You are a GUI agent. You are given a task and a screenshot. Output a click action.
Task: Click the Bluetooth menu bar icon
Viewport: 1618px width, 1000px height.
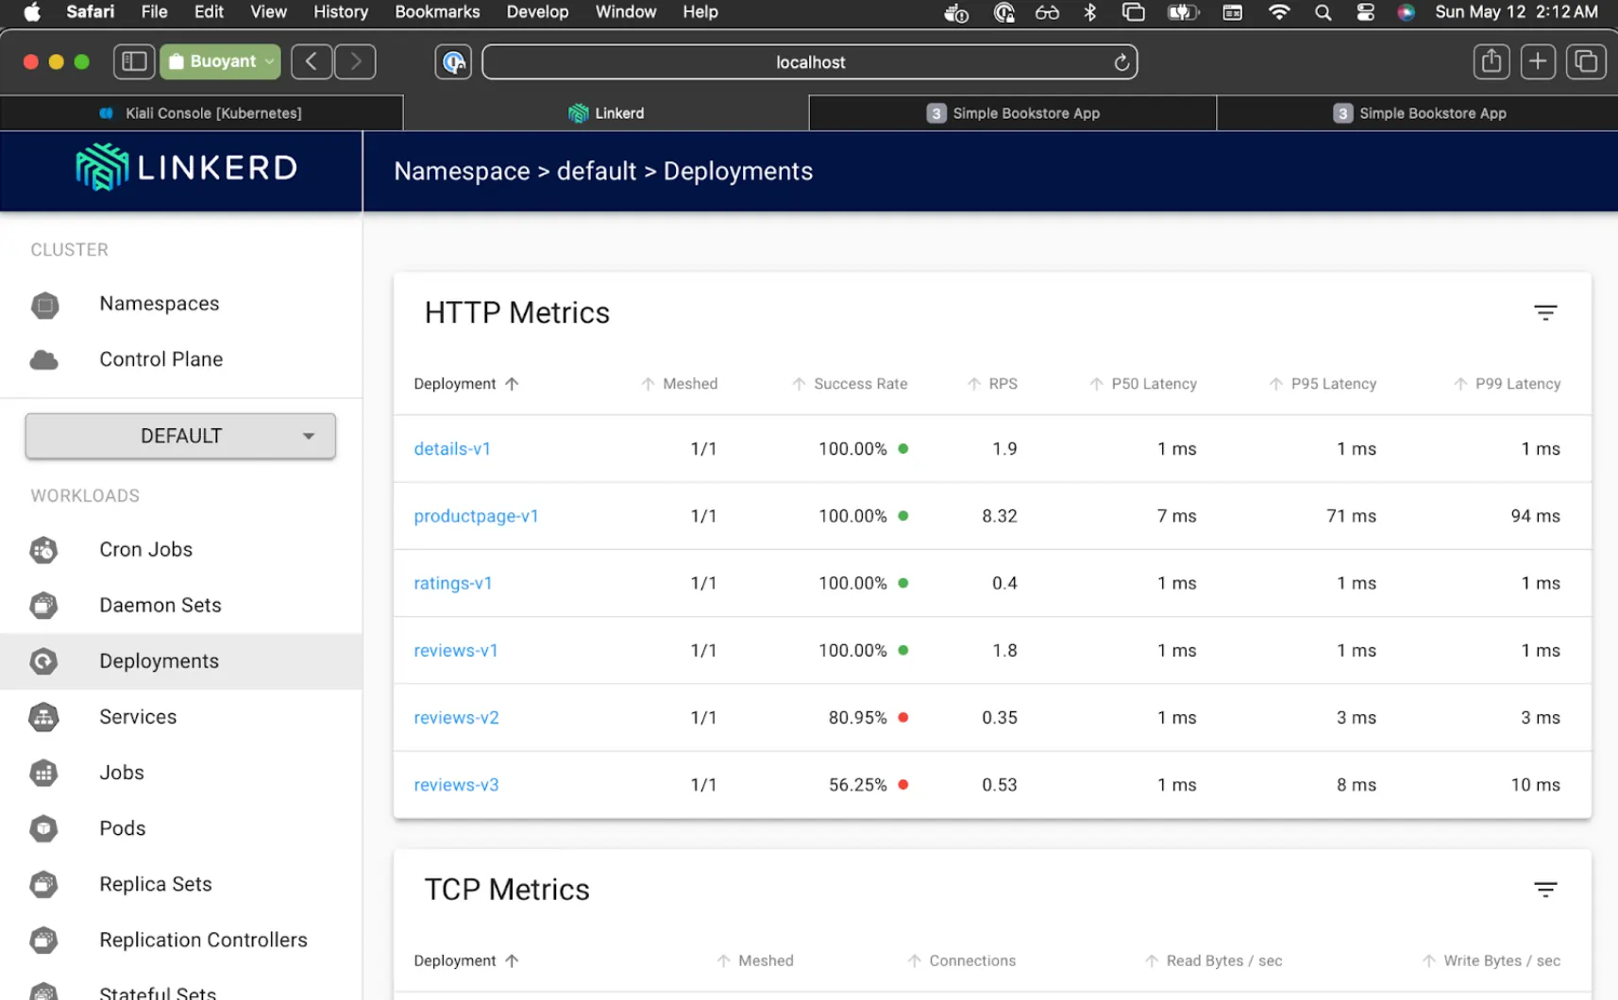[x=1090, y=12]
